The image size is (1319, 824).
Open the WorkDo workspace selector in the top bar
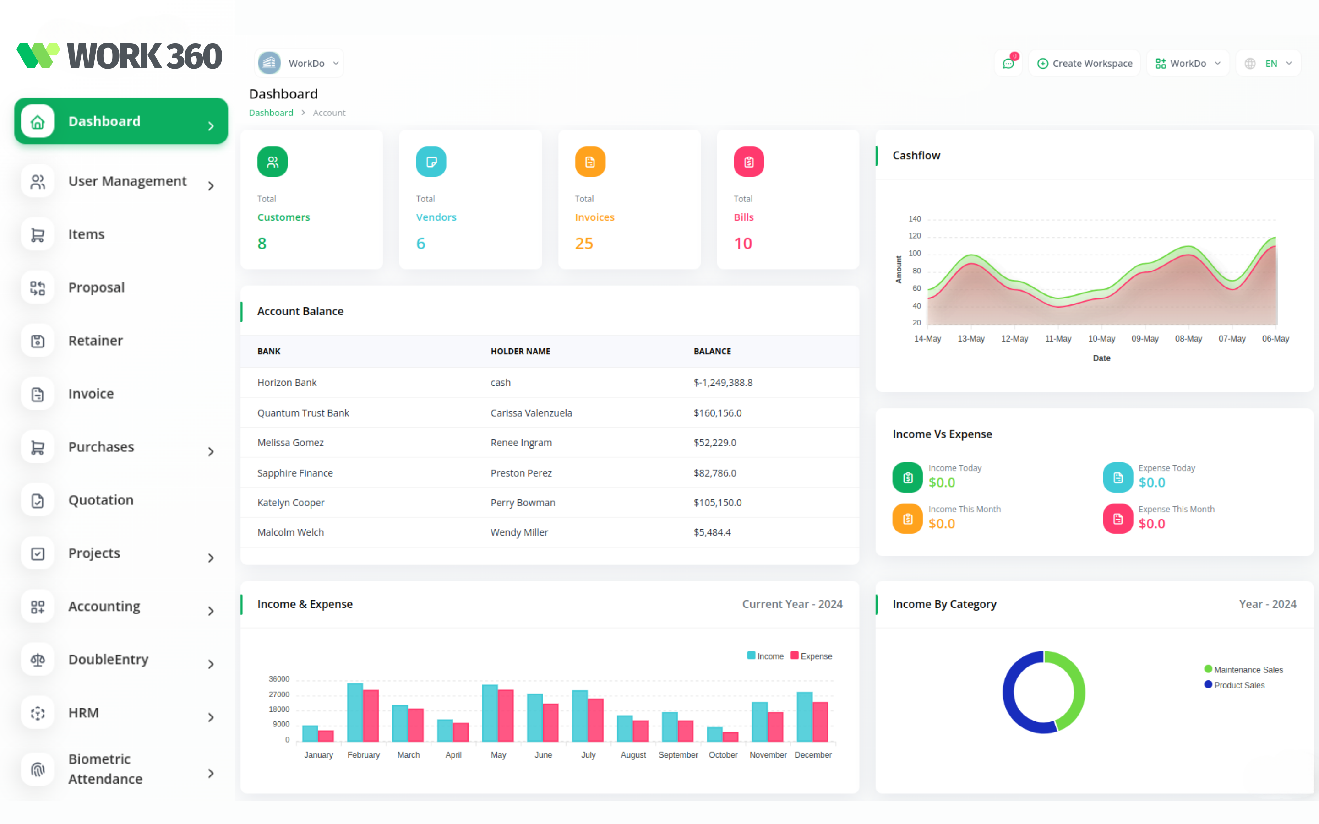click(1188, 64)
